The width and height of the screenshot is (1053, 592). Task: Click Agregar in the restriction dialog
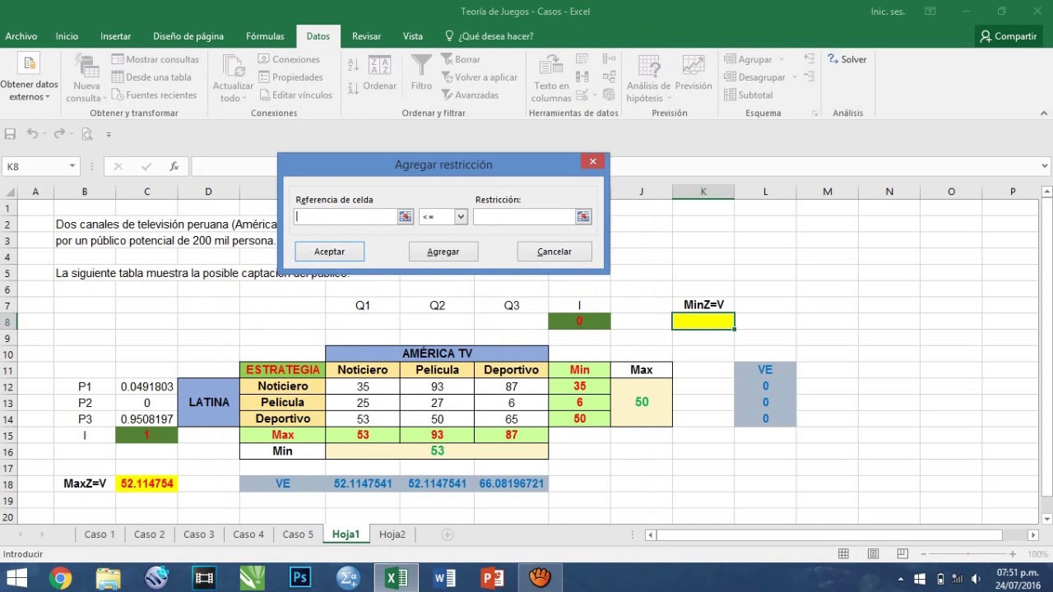click(x=443, y=252)
